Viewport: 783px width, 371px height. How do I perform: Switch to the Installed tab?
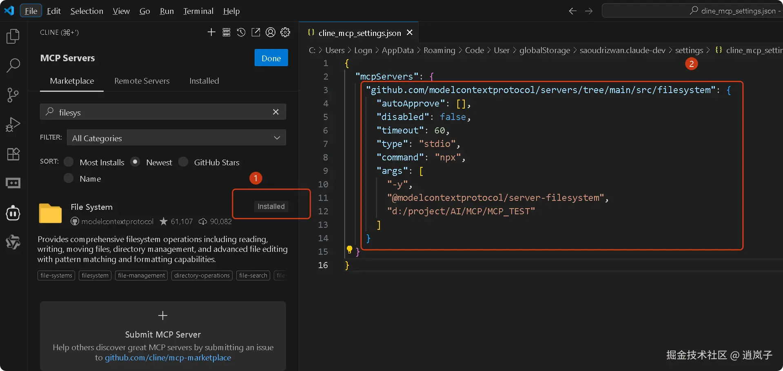point(204,81)
